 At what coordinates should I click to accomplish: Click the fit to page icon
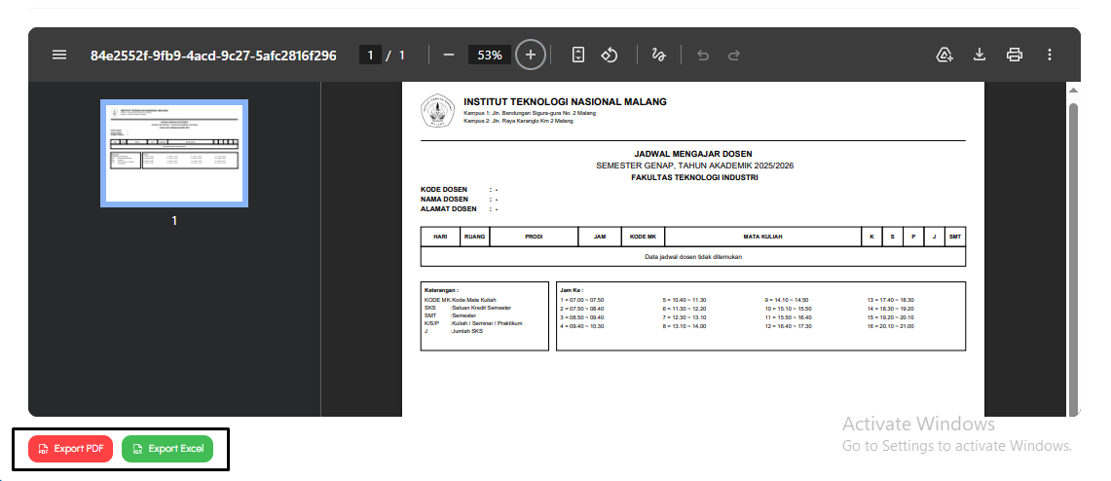click(578, 55)
